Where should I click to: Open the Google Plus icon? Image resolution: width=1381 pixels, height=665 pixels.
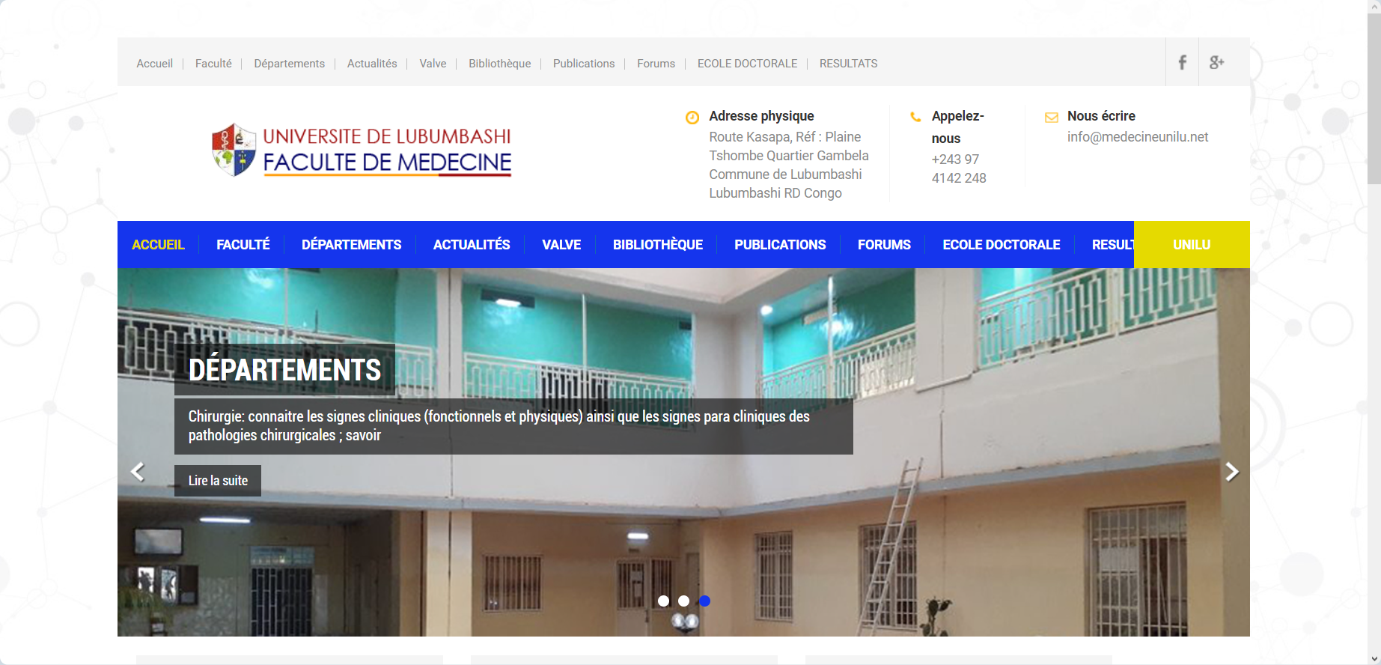point(1216,62)
